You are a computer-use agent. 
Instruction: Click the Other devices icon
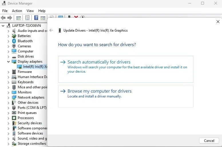coord(14,103)
